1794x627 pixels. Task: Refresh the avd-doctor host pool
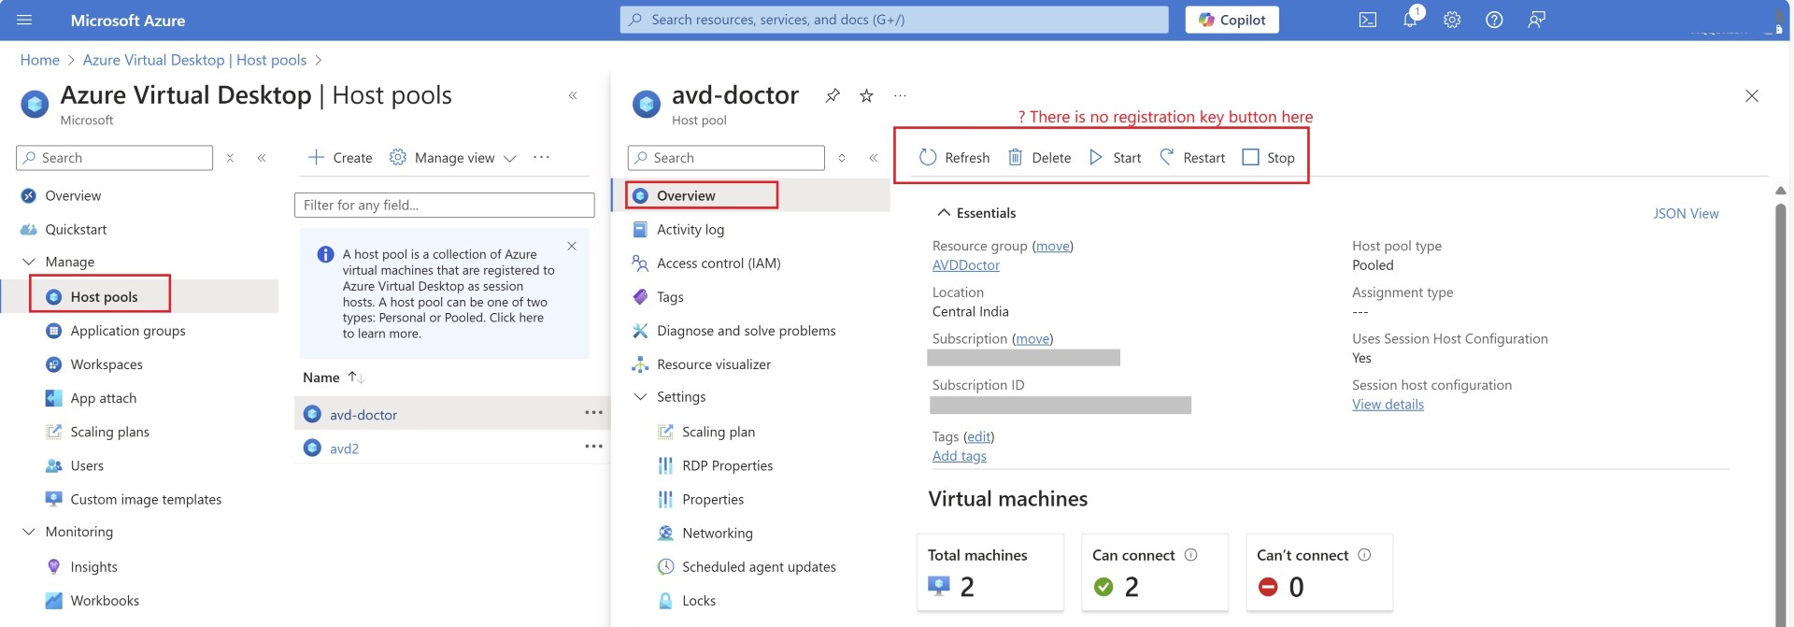[954, 158]
